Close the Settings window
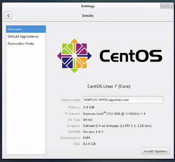The width and height of the screenshot is (175, 162). click(170, 6)
